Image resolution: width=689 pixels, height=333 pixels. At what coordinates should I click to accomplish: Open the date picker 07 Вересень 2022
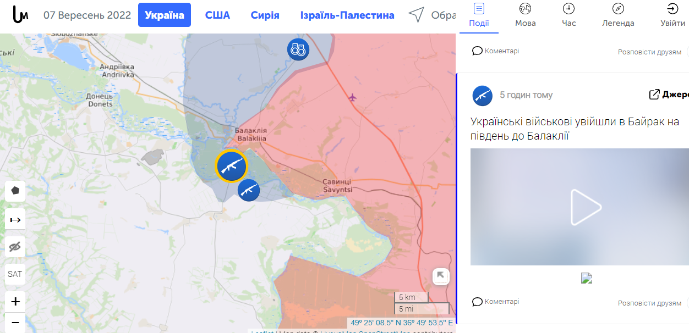(87, 15)
